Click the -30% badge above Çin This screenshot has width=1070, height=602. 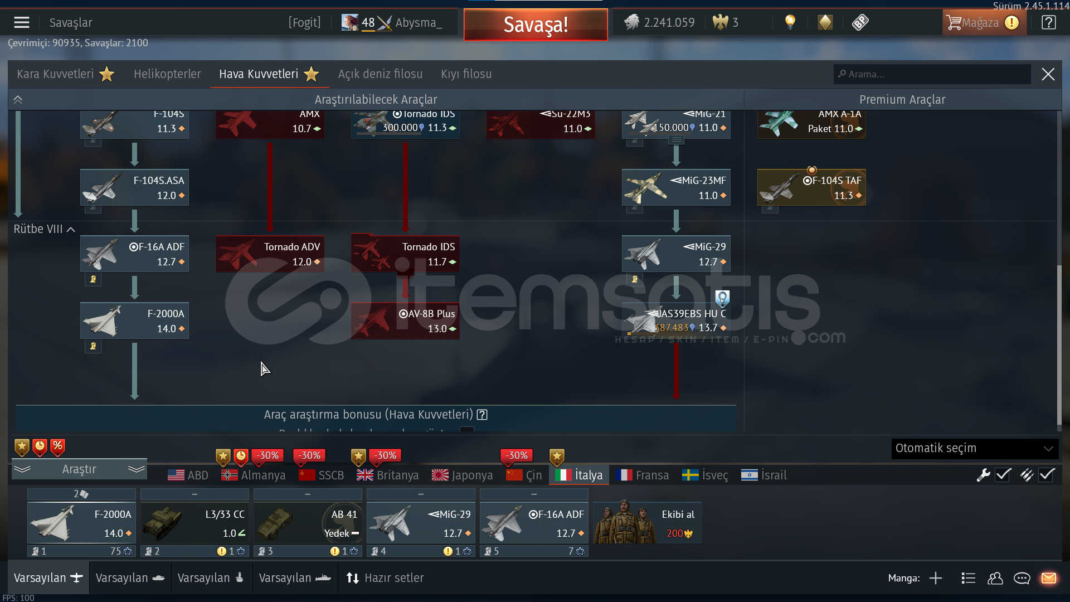click(x=517, y=455)
